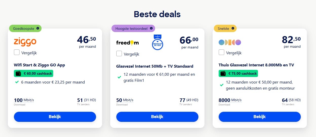This screenshot has width=316, height=137.
Task: Tick Vergelijk checkbox for Ziggo
Action: click(x=17, y=52)
